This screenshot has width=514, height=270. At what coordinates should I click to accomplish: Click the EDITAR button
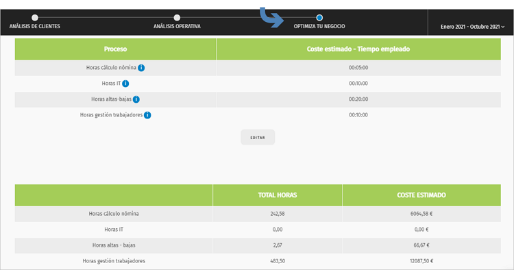pos(258,137)
